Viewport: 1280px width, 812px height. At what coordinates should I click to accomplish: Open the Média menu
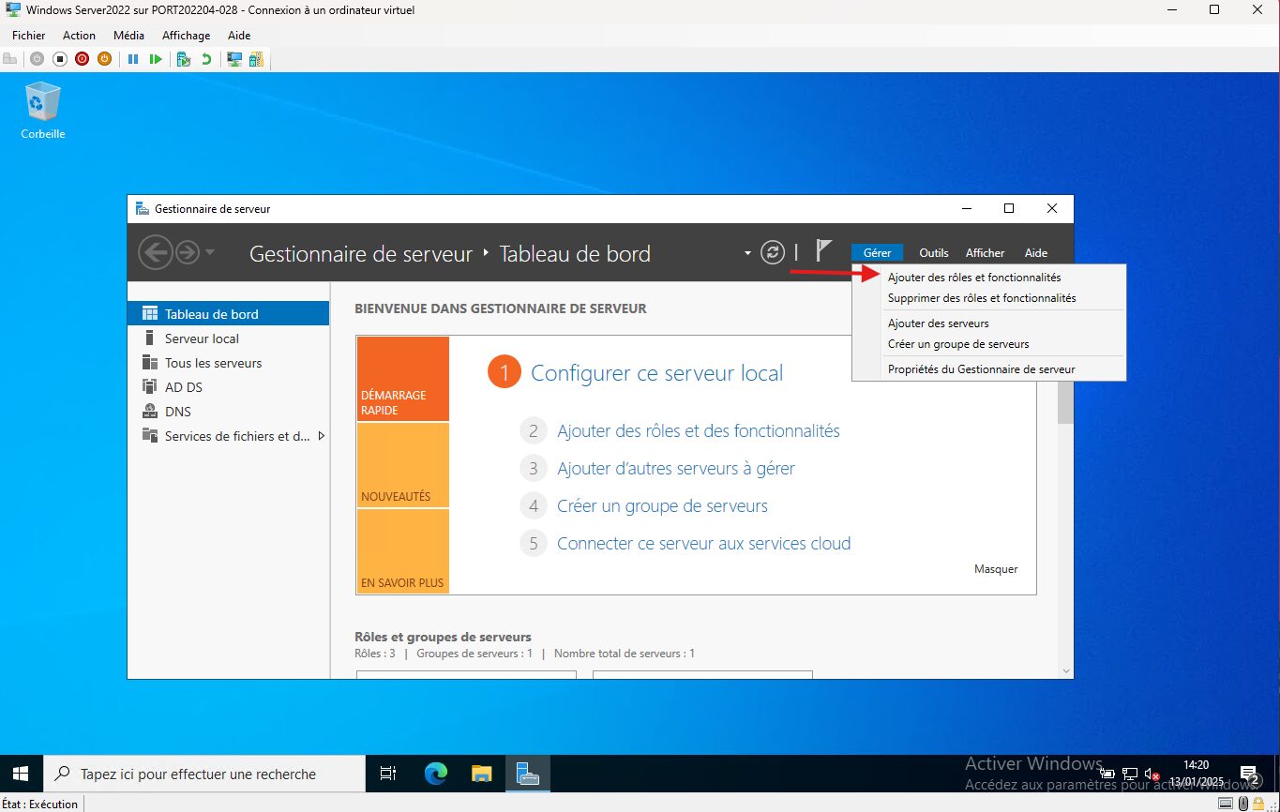coord(128,35)
